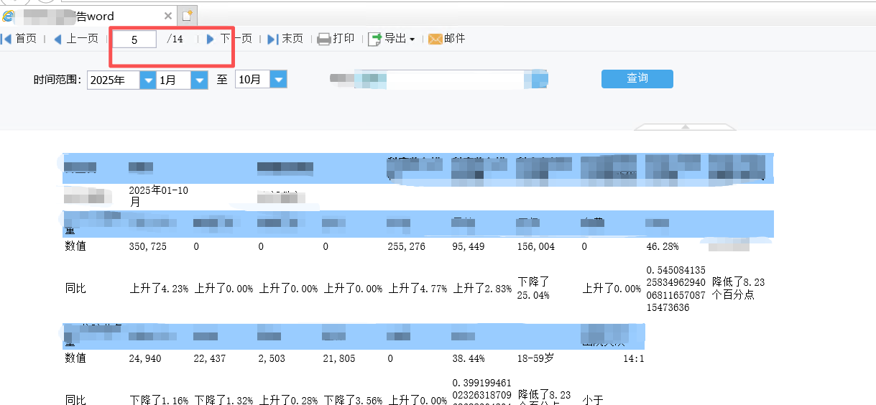
Task: Open a new browser tab
Action: coord(188,15)
